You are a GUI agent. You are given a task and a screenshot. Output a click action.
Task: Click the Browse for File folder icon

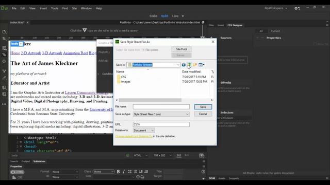142,177
